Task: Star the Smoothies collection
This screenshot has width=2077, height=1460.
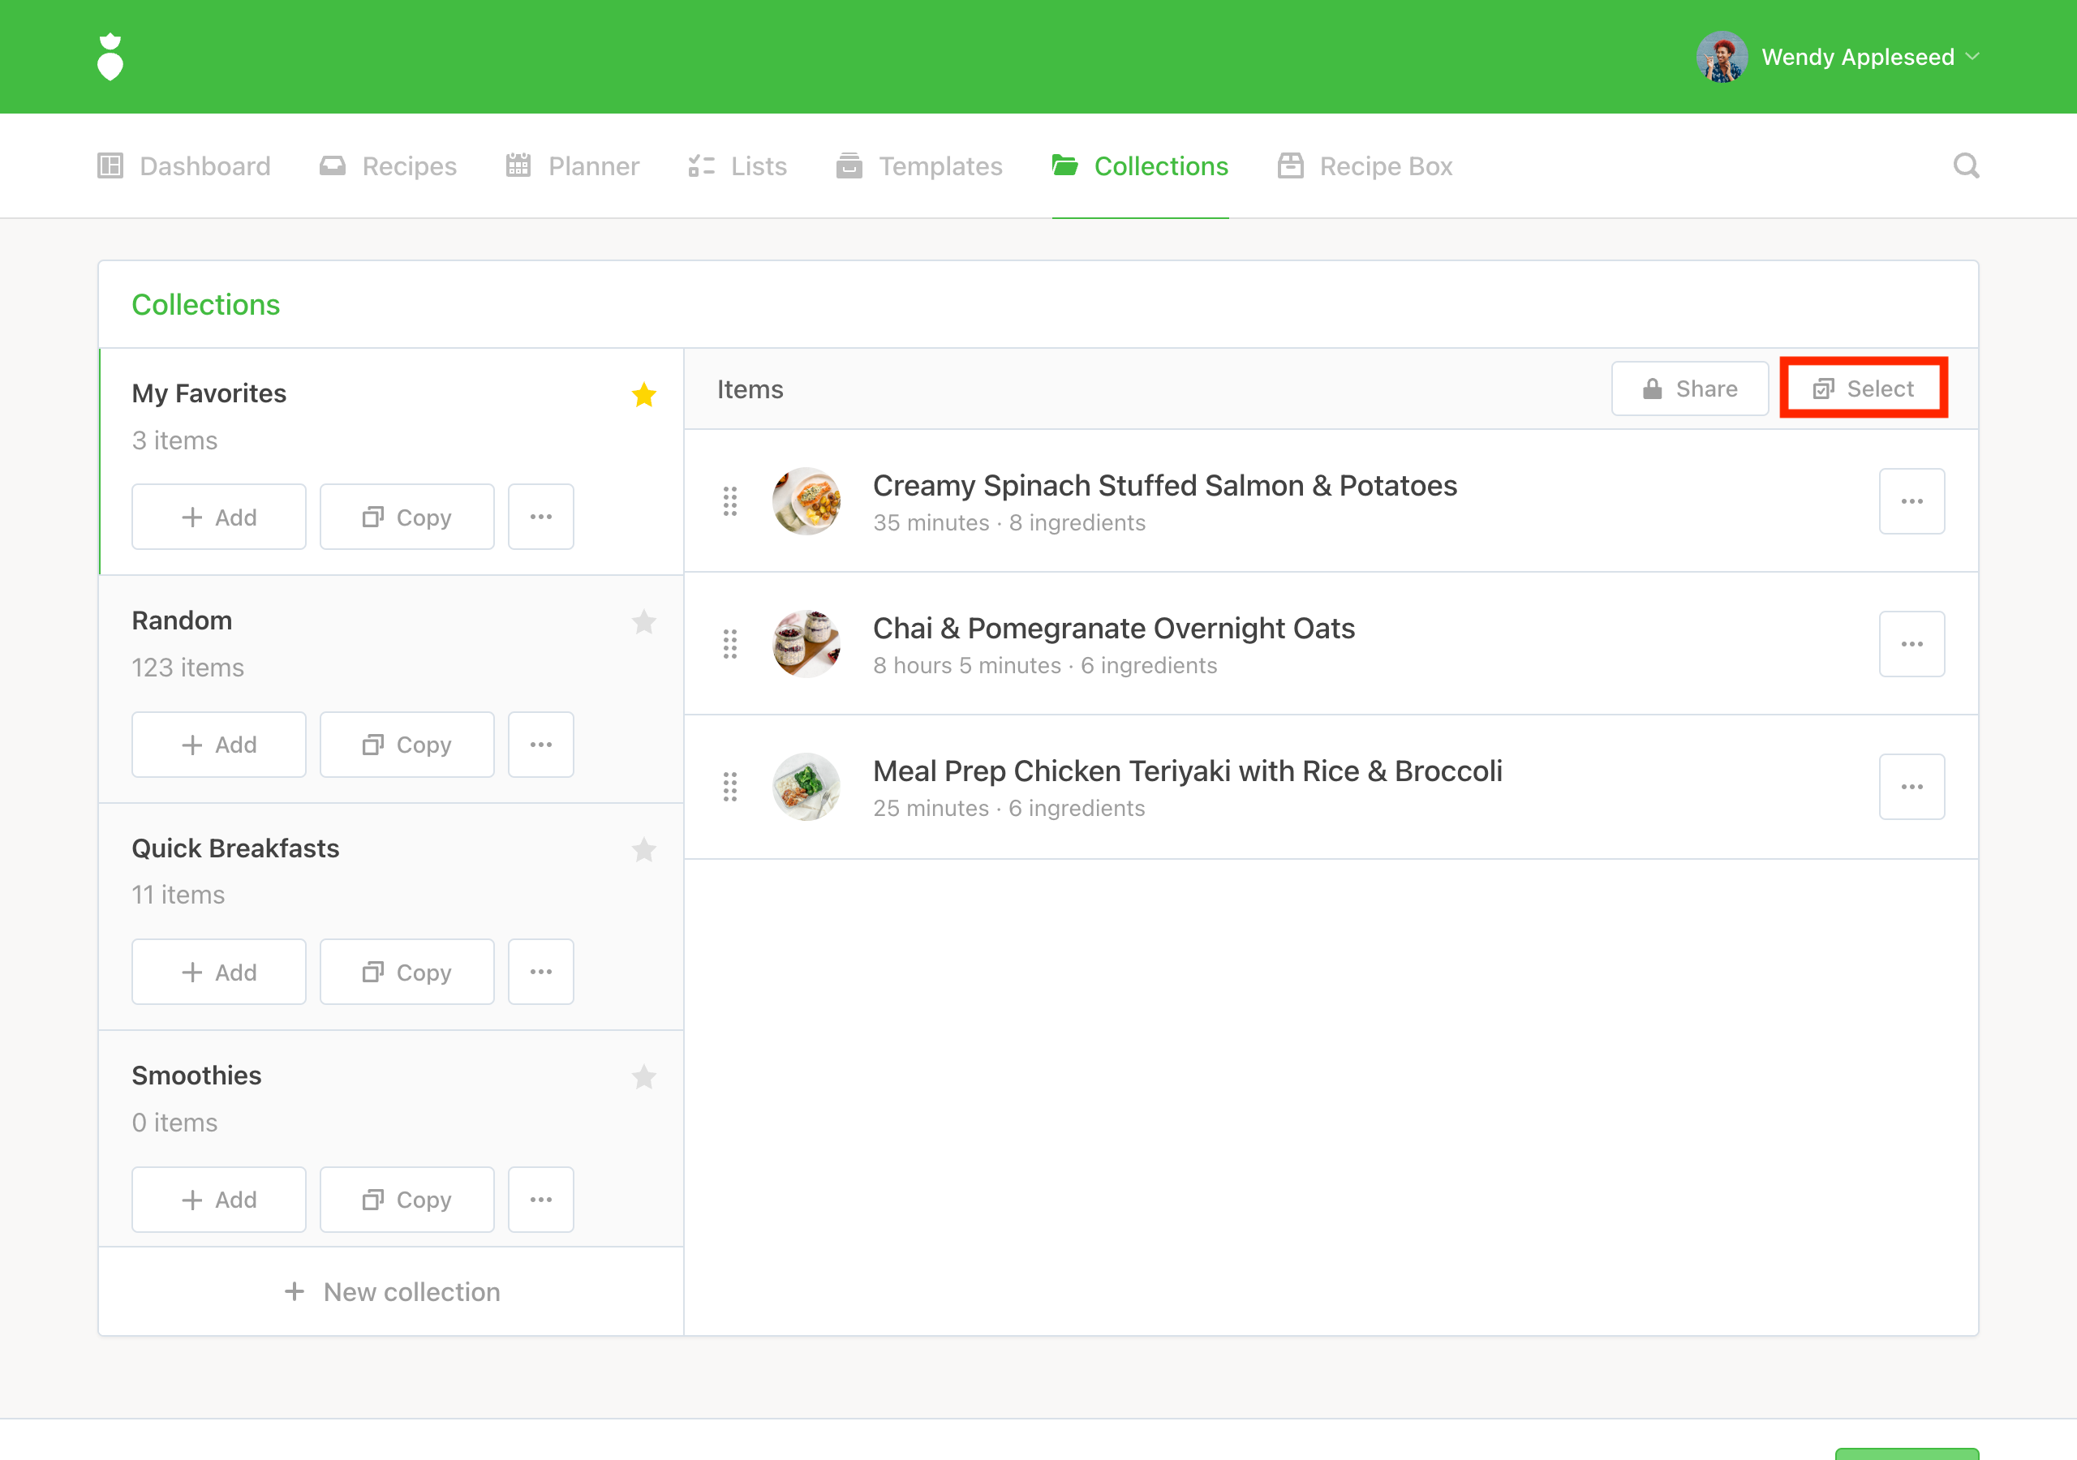Action: [643, 1076]
